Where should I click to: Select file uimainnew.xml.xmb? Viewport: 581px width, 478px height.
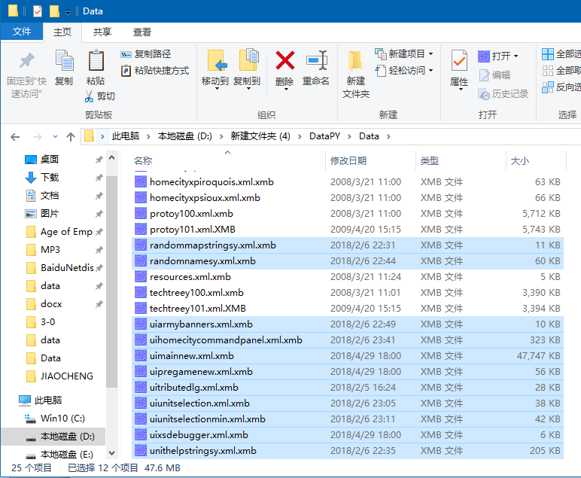point(191,356)
